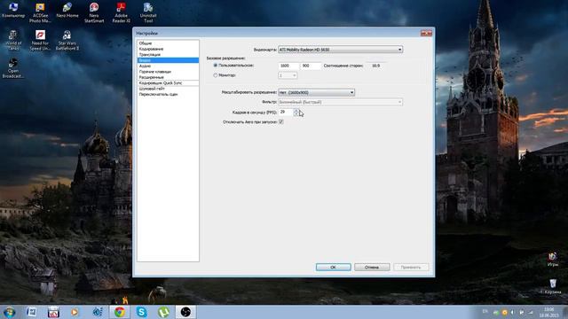The width and height of the screenshot is (568, 319).
Task: Open the Игры desktop folder
Action: pos(552,260)
